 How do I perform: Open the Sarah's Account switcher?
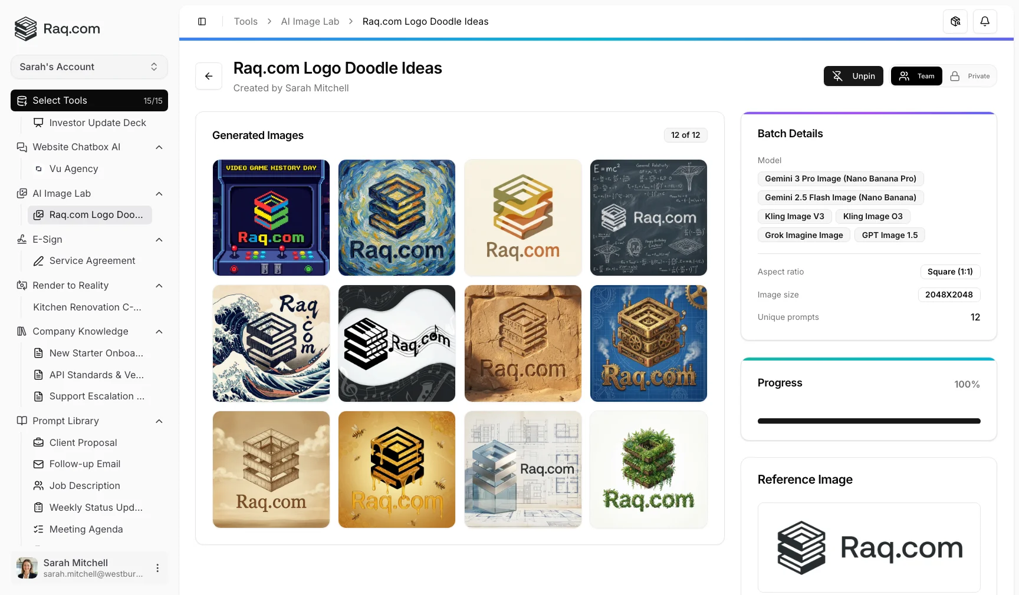88,67
